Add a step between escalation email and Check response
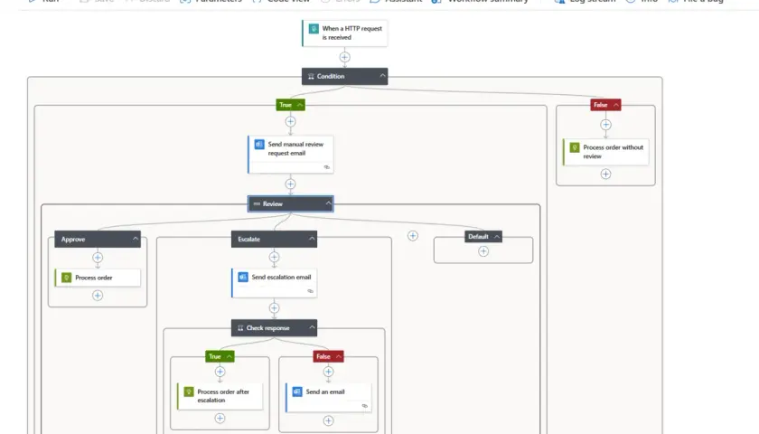 (x=274, y=308)
